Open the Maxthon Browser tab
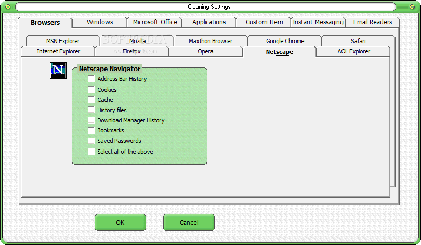The height and width of the screenshot is (245, 421). (210, 41)
